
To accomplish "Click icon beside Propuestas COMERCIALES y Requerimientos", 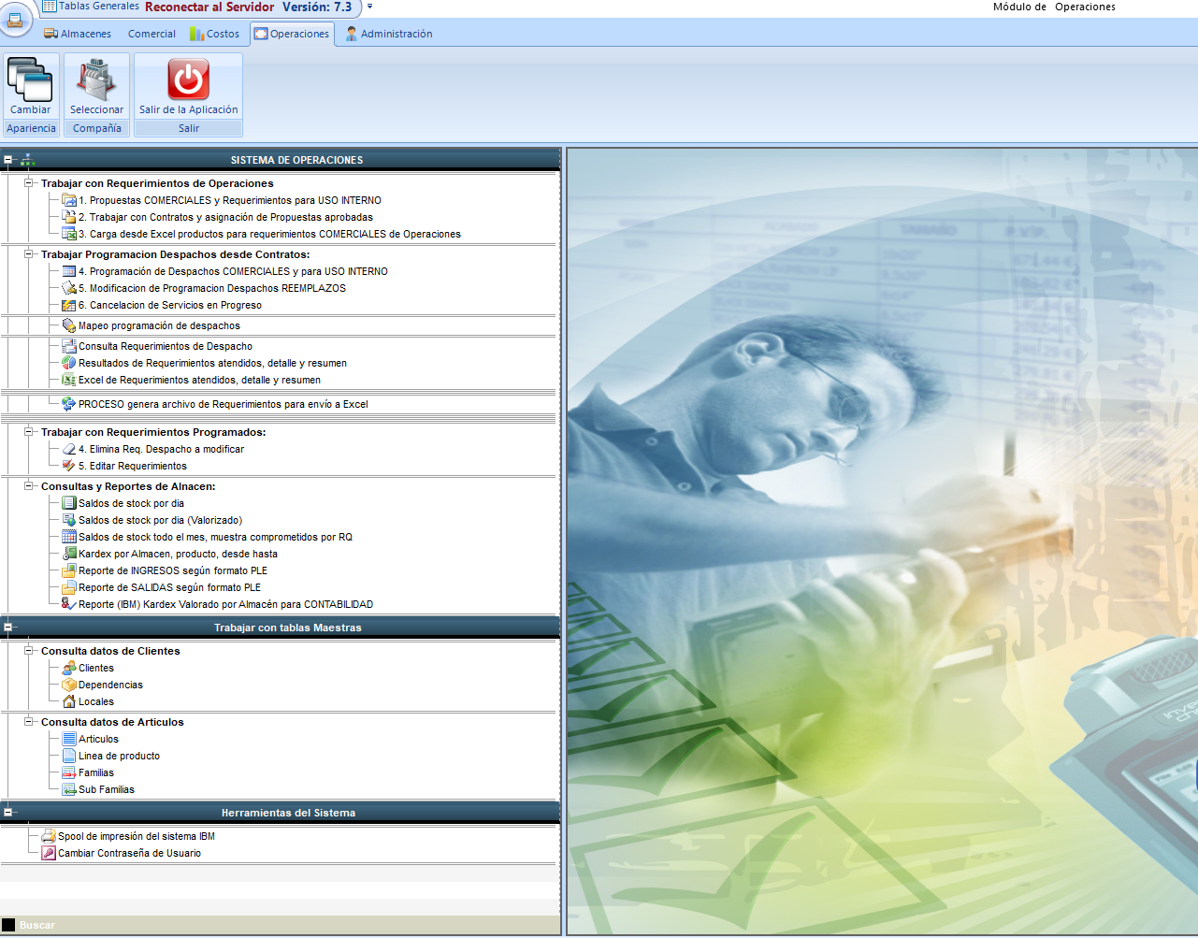I will click(69, 200).
